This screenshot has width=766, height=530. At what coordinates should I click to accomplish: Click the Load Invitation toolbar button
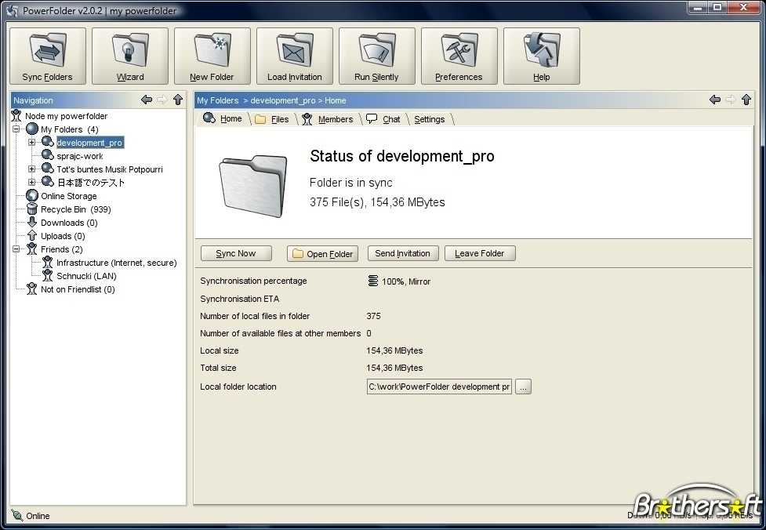[x=295, y=56]
